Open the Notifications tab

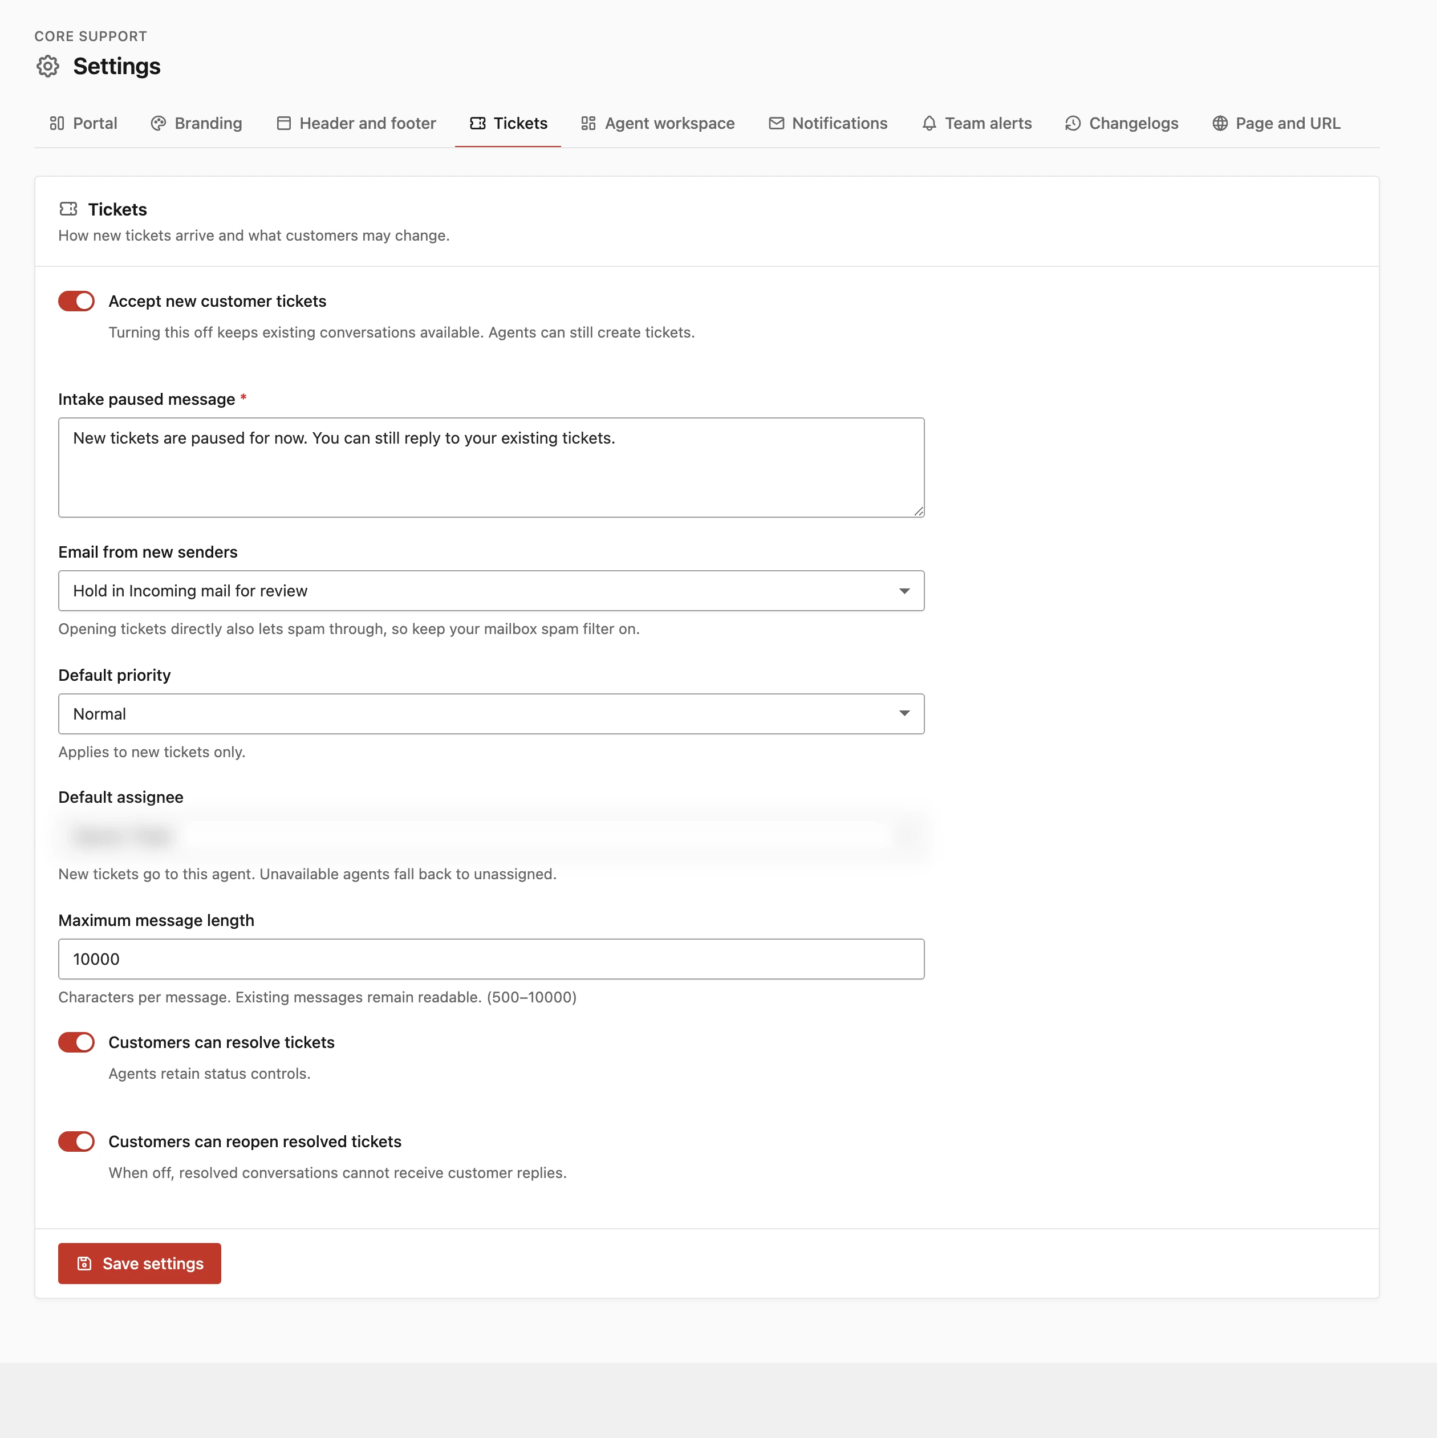pyautogui.click(x=828, y=124)
